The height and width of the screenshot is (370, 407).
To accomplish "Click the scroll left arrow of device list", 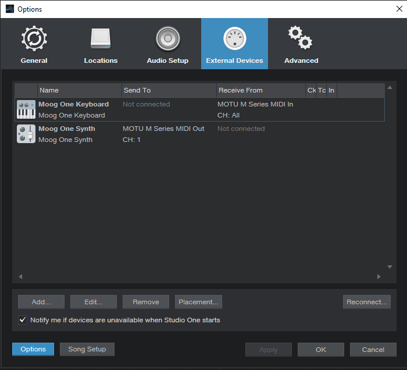I will [20, 276].
